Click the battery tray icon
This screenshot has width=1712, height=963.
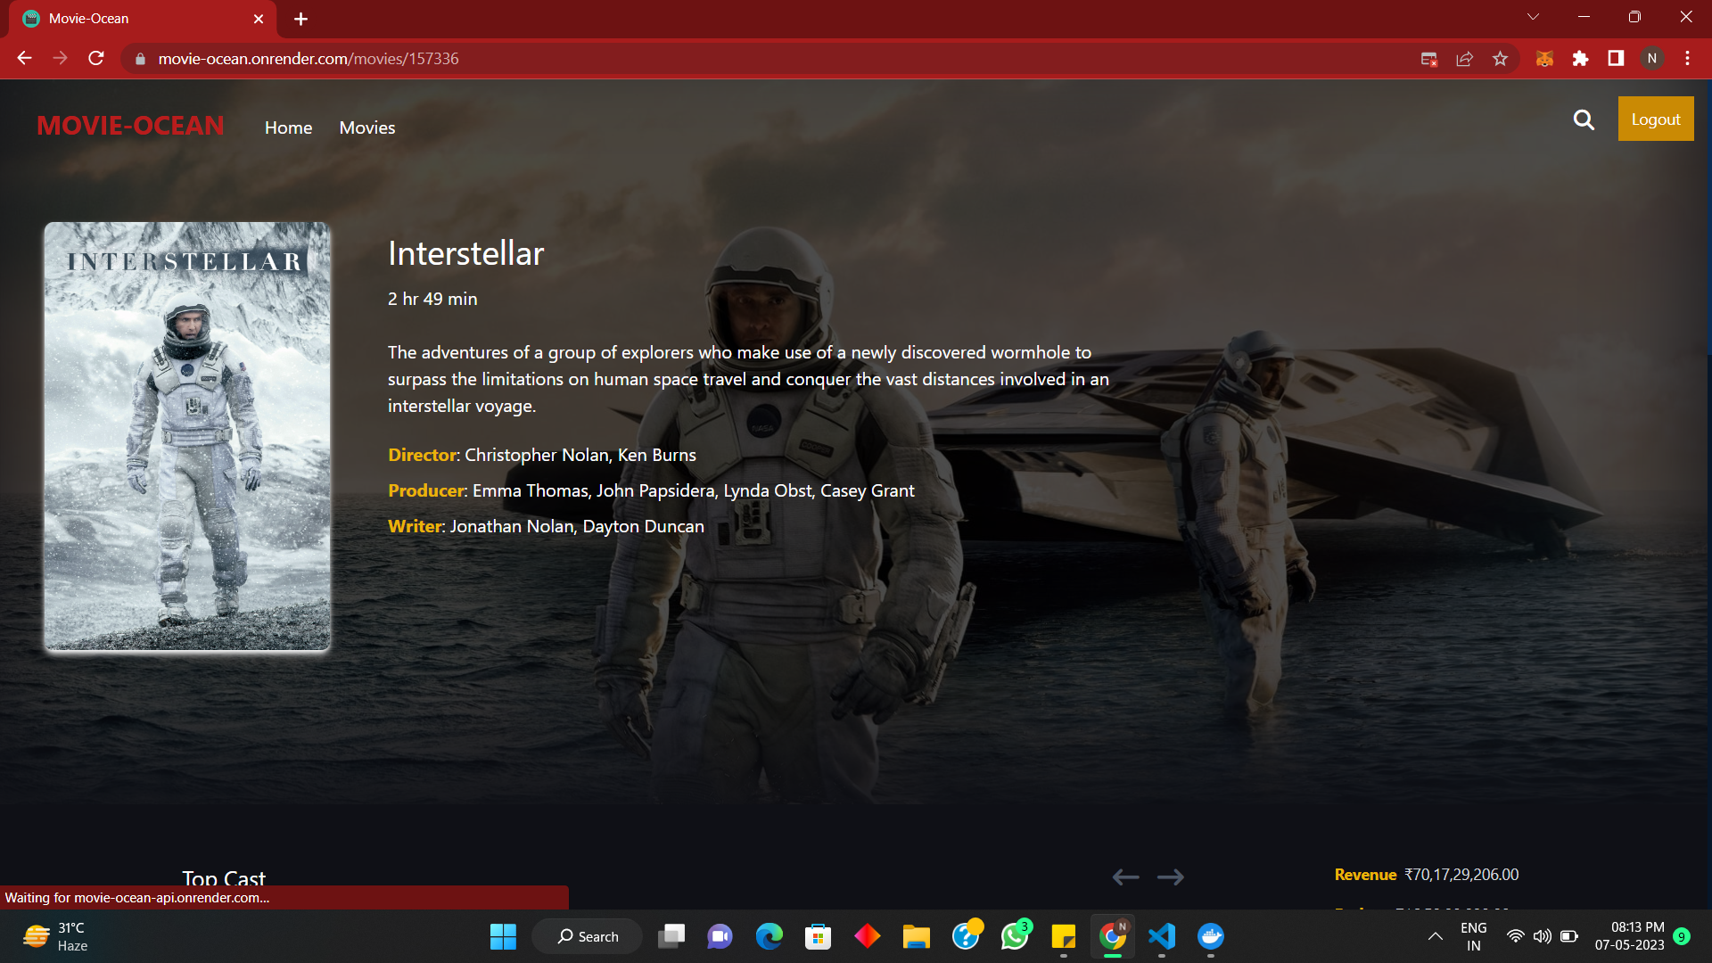tap(1569, 936)
